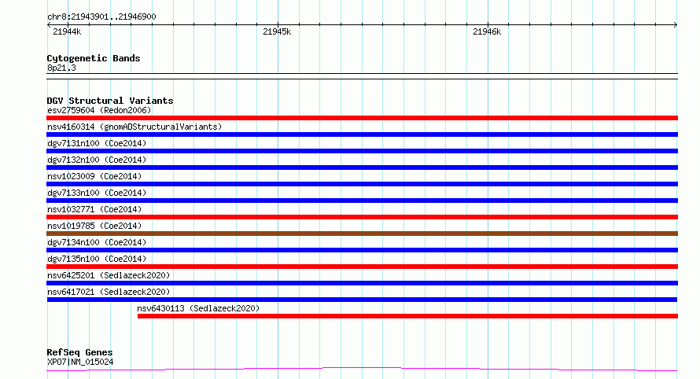Click the blue bar under dgv7133n100

(362, 201)
